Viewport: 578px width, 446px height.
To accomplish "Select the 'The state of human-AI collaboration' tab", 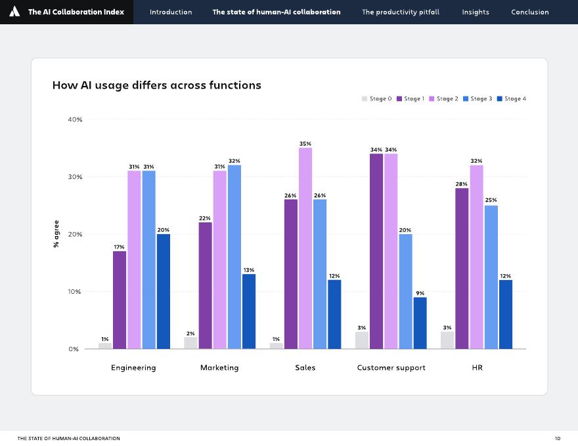I will (x=277, y=12).
